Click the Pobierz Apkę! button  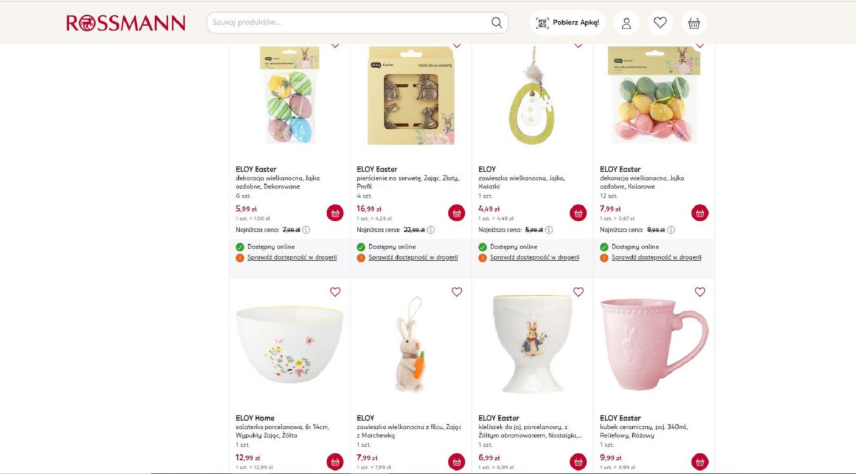tap(567, 23)
